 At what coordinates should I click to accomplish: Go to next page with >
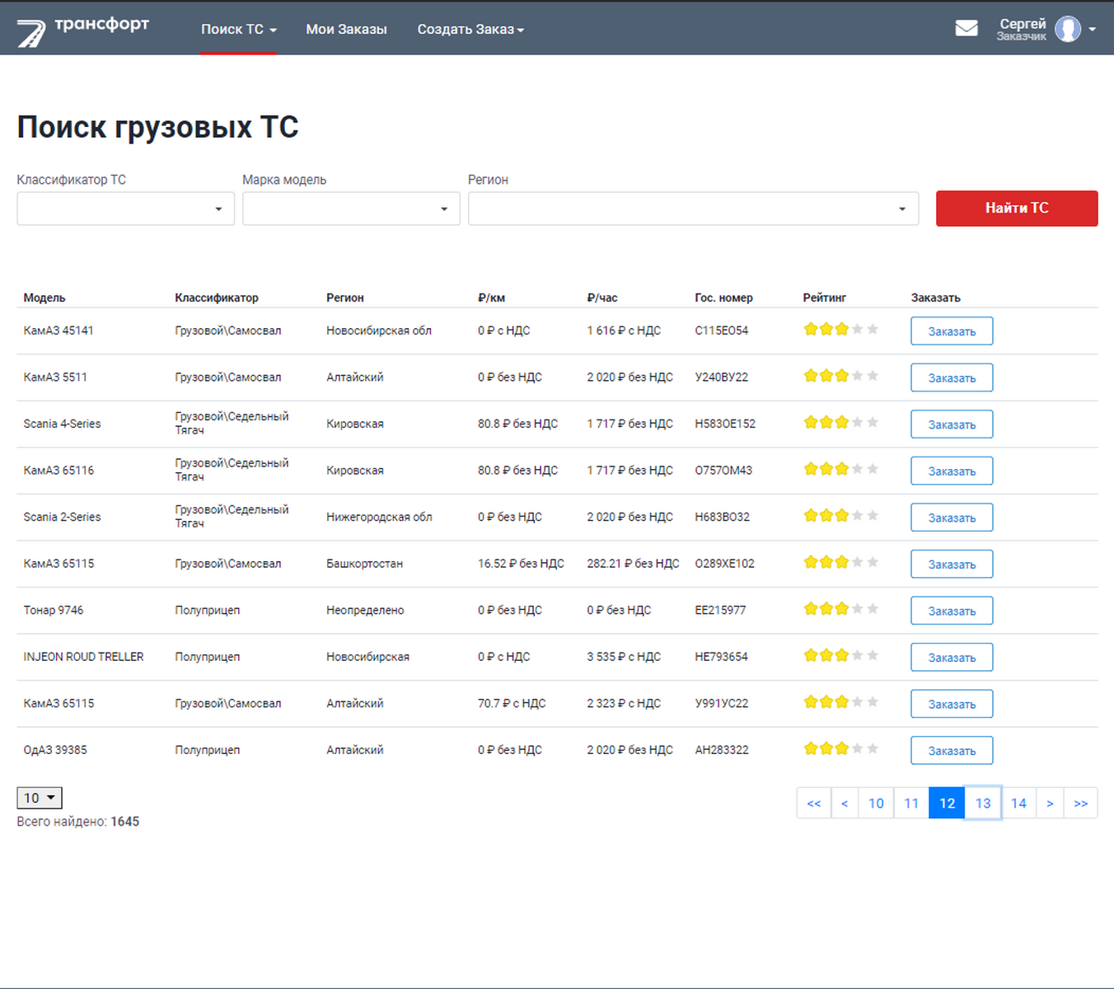coord(1050,803)
